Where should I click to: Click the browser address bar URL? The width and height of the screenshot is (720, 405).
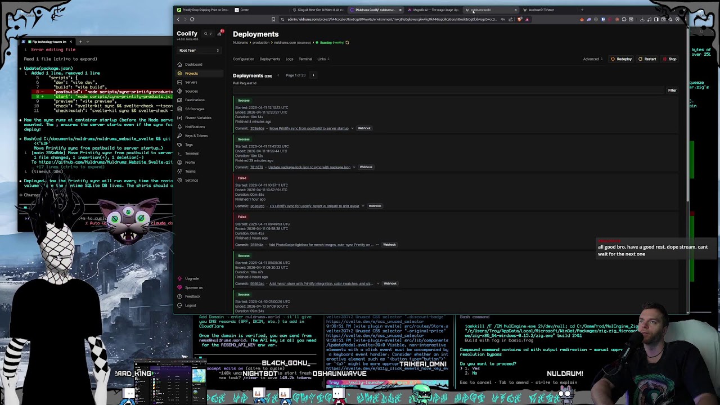pyautogui.click(x=392, y=19)
